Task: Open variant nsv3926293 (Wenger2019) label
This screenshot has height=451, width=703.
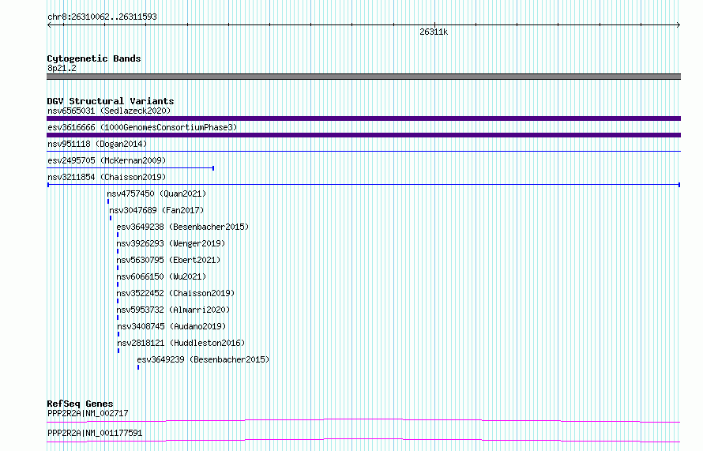Action: (x=171, y=243)
